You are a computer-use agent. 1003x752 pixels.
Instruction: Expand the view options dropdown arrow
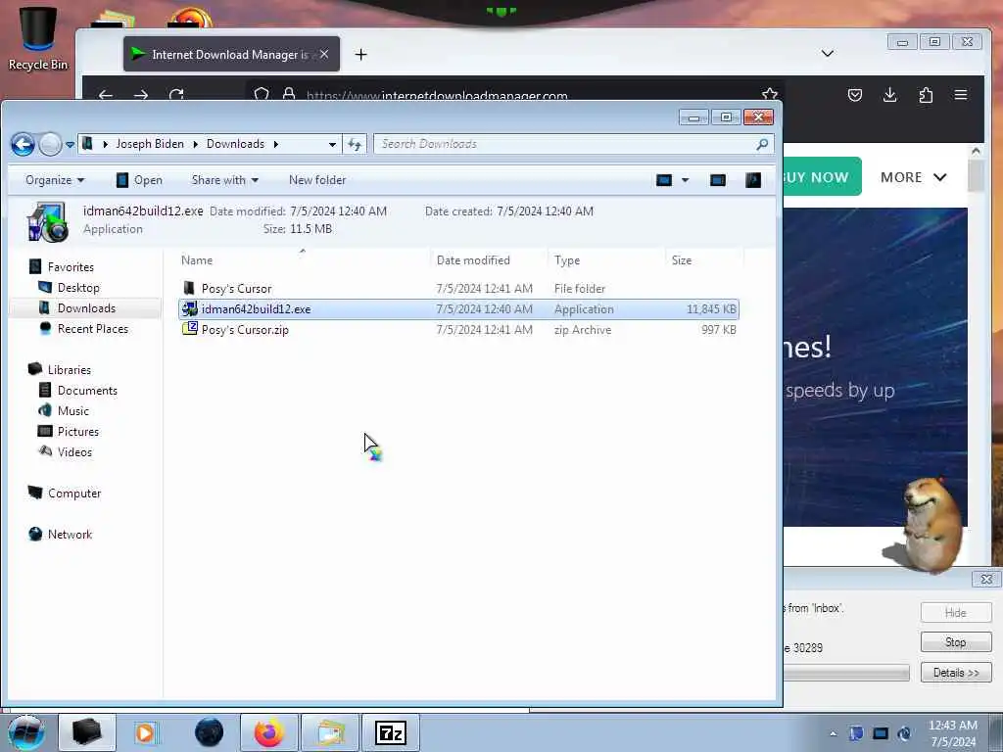685,180
